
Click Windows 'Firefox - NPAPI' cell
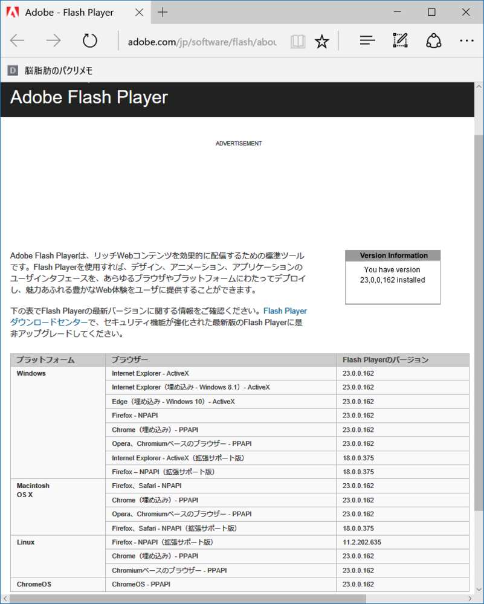click(x=221, y=416)
